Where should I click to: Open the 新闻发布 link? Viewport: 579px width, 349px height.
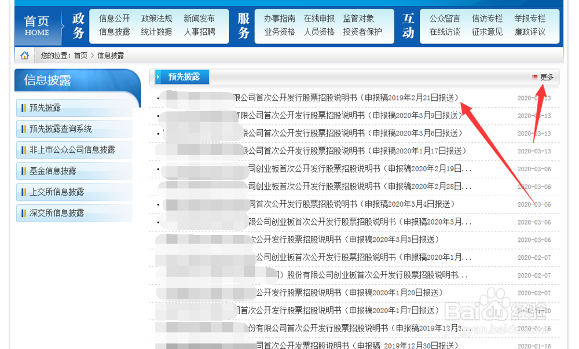(x=199, y=17)
